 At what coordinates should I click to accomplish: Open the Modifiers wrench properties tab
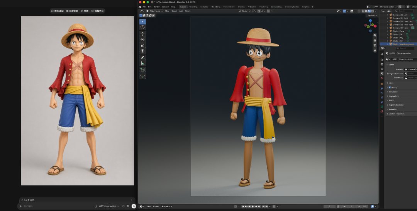click(382, 89)
